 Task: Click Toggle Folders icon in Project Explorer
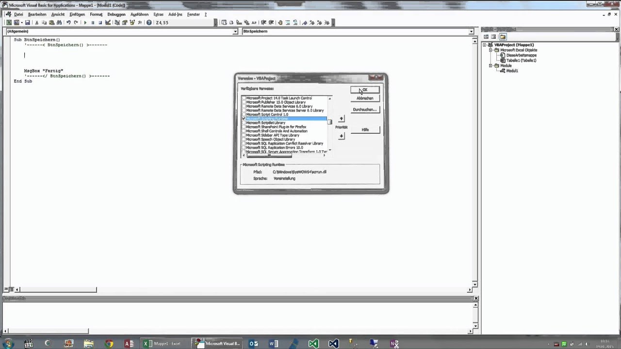503,37
